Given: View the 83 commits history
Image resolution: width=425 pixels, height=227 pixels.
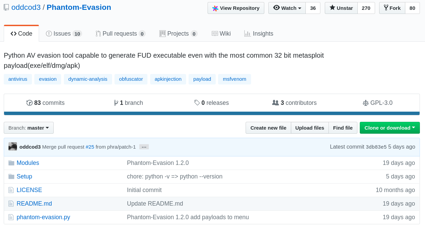Looking at the screenshot, I should tap(46, 103).
